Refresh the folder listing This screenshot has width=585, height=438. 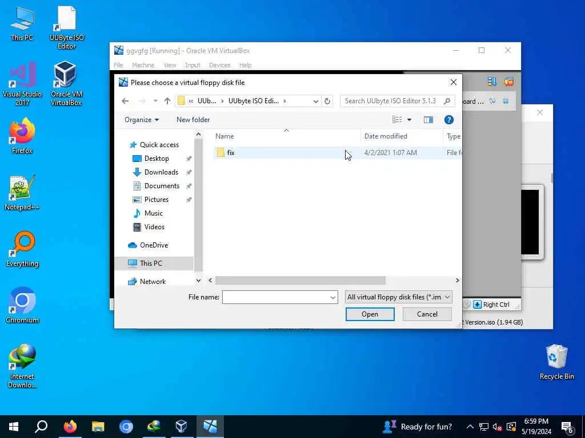327,101
